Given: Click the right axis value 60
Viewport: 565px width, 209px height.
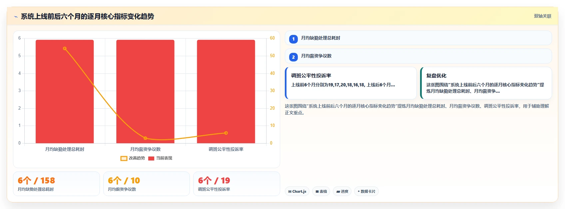Looking at the screenshot, I should [272, 38].
